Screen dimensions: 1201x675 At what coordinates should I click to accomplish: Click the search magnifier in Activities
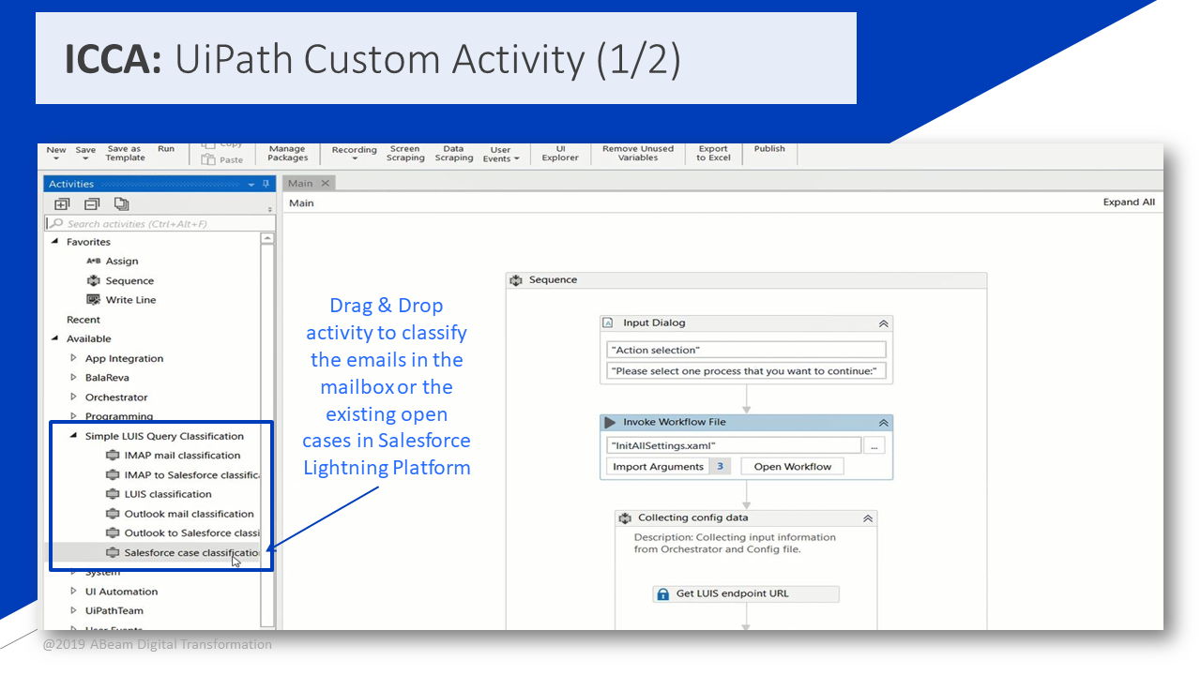[57, 224]
